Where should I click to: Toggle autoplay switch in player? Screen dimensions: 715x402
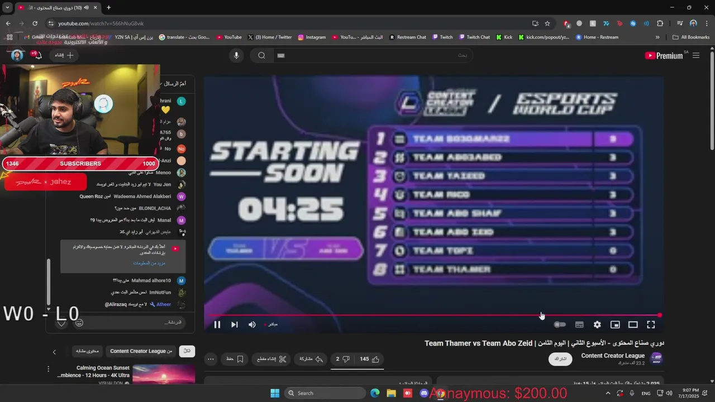tap(560, 324)
